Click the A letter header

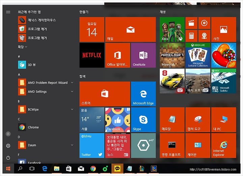[x=19, y=75]
